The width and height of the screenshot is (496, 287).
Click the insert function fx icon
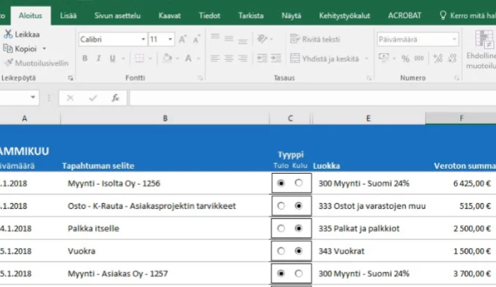tap(116, 98)
